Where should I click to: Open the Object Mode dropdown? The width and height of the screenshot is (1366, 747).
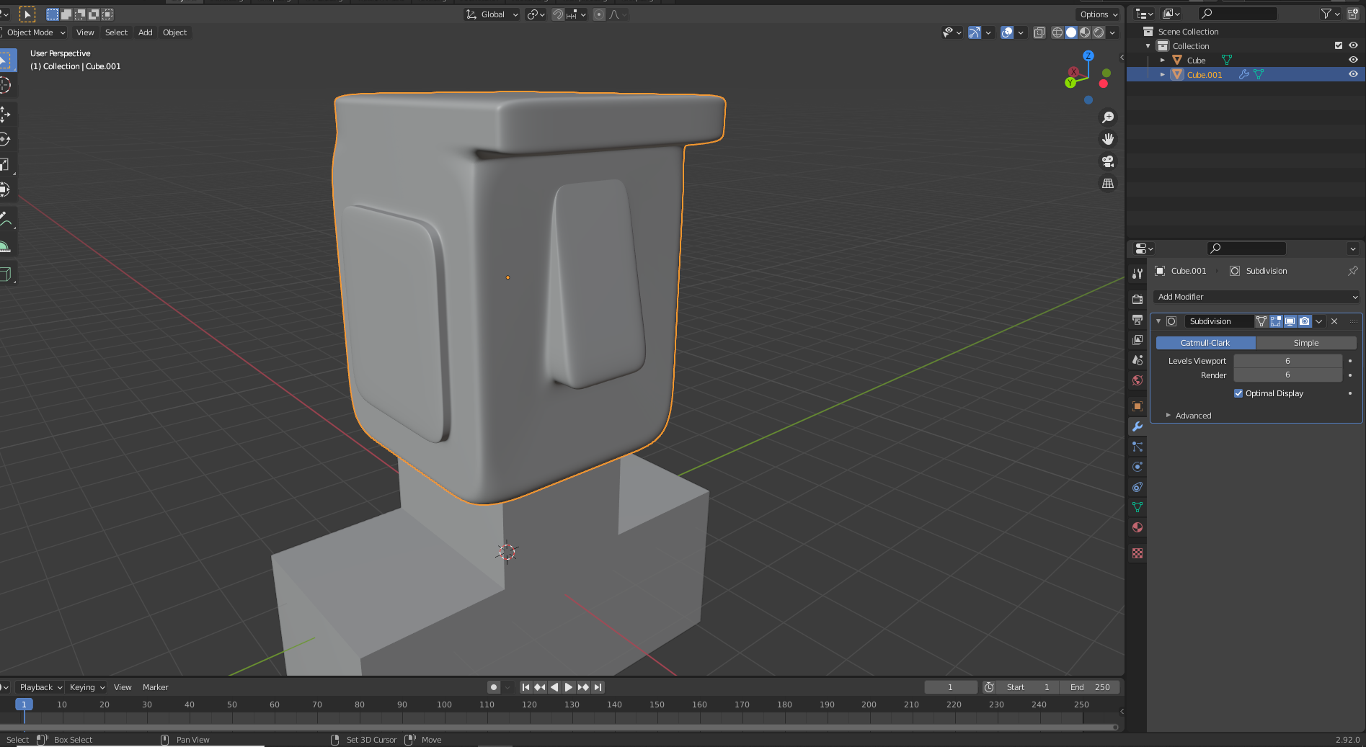click(34, 32)
